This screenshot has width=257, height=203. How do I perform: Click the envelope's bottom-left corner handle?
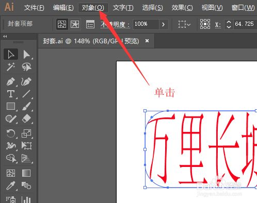click(x=145, y=188)
